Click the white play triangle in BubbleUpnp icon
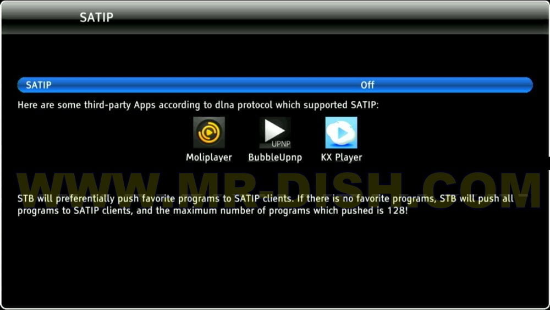This screenshot has width=550, height=310. pos(274,129)
